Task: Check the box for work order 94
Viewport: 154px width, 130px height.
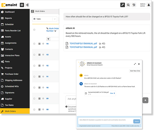Action: (x=34, y=44)
